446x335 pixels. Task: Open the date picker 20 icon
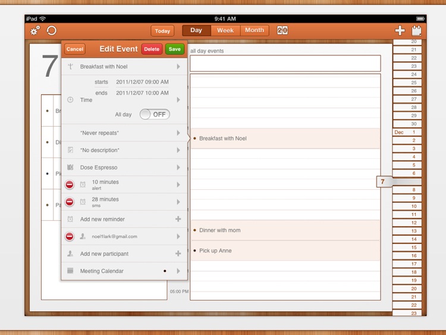[282, 30]
